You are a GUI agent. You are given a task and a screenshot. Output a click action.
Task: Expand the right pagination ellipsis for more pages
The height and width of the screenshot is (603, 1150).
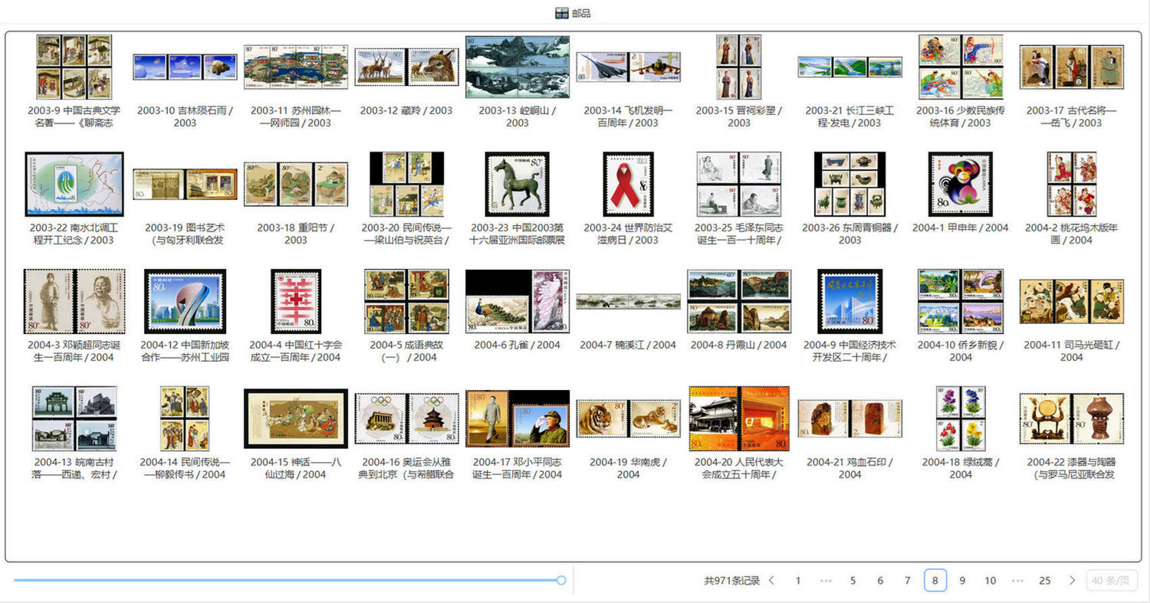(x=1017, y=580)
